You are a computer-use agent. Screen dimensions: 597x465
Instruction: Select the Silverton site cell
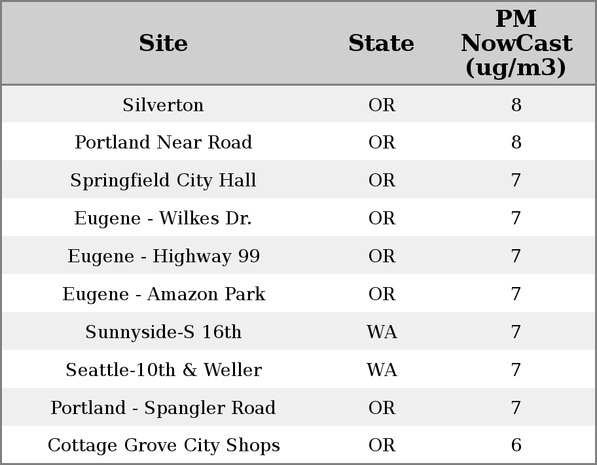point(163,105)
